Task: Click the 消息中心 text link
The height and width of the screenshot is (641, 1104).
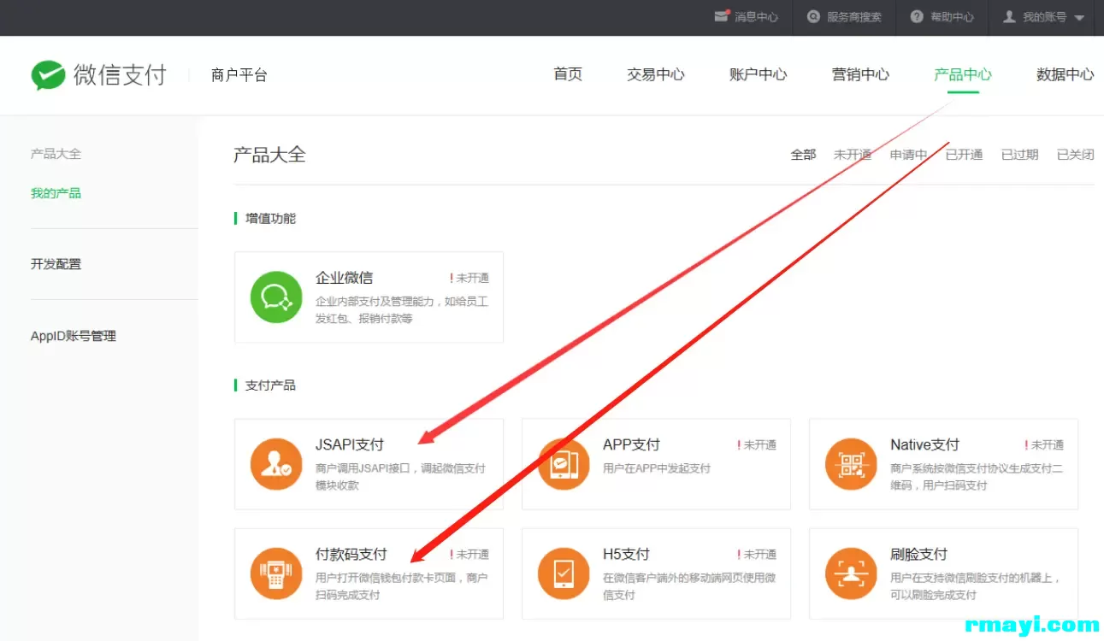Action: 757,17
